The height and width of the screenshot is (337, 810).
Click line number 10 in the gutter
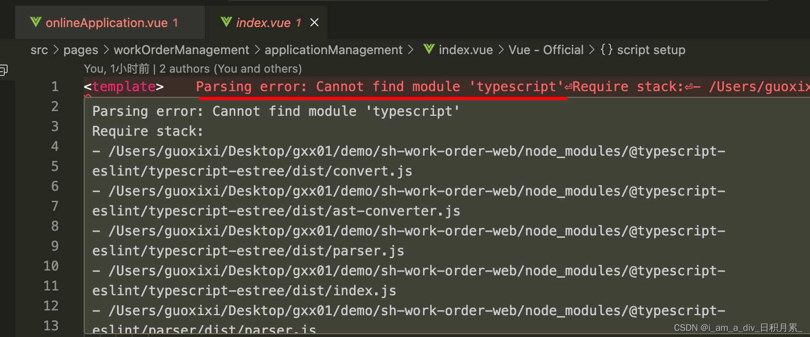[x=51, y=266]
